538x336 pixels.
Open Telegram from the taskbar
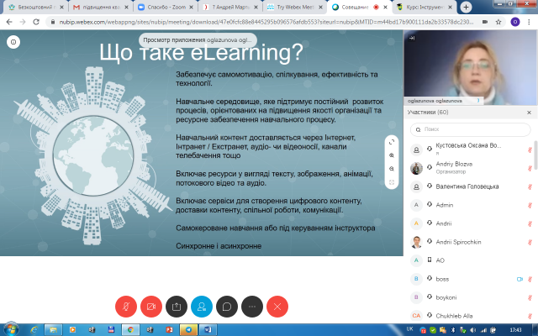click(x=188, y=330)
